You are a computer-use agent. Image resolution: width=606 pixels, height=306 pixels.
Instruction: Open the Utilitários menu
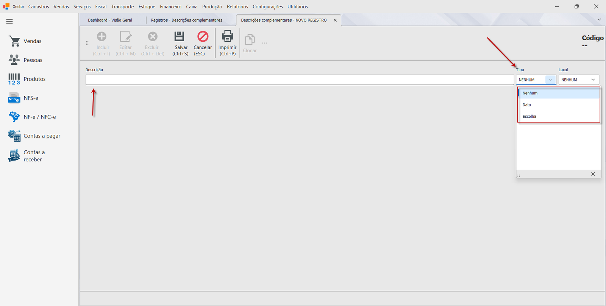[298, 6]
